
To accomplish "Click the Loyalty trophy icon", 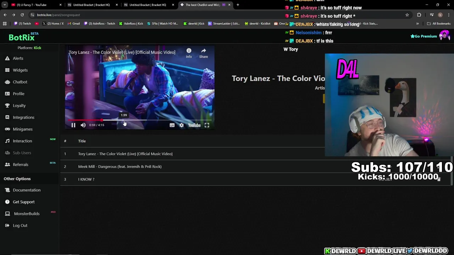I will 7,106.
